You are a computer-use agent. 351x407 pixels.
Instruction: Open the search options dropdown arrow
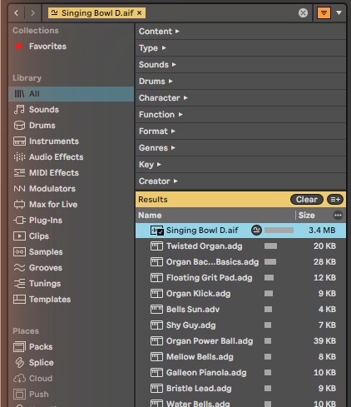339,12
